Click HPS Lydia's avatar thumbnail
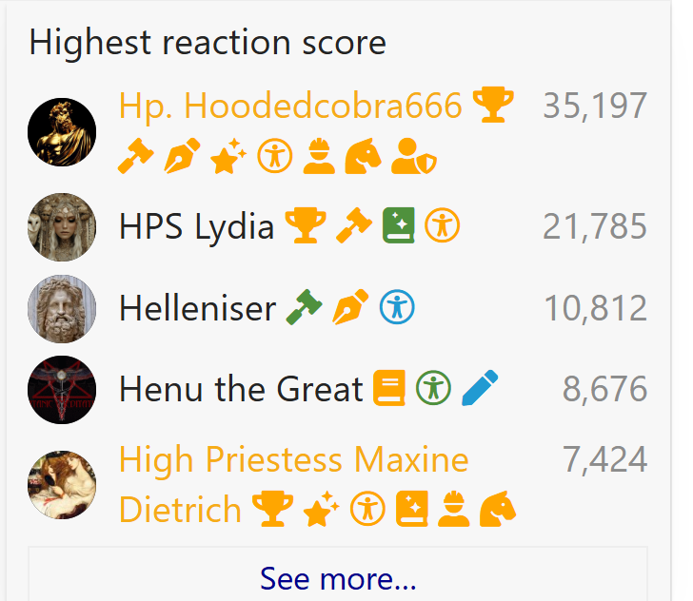Image resolution: width=693 pixels, height=601 pixels. [62, 227]
